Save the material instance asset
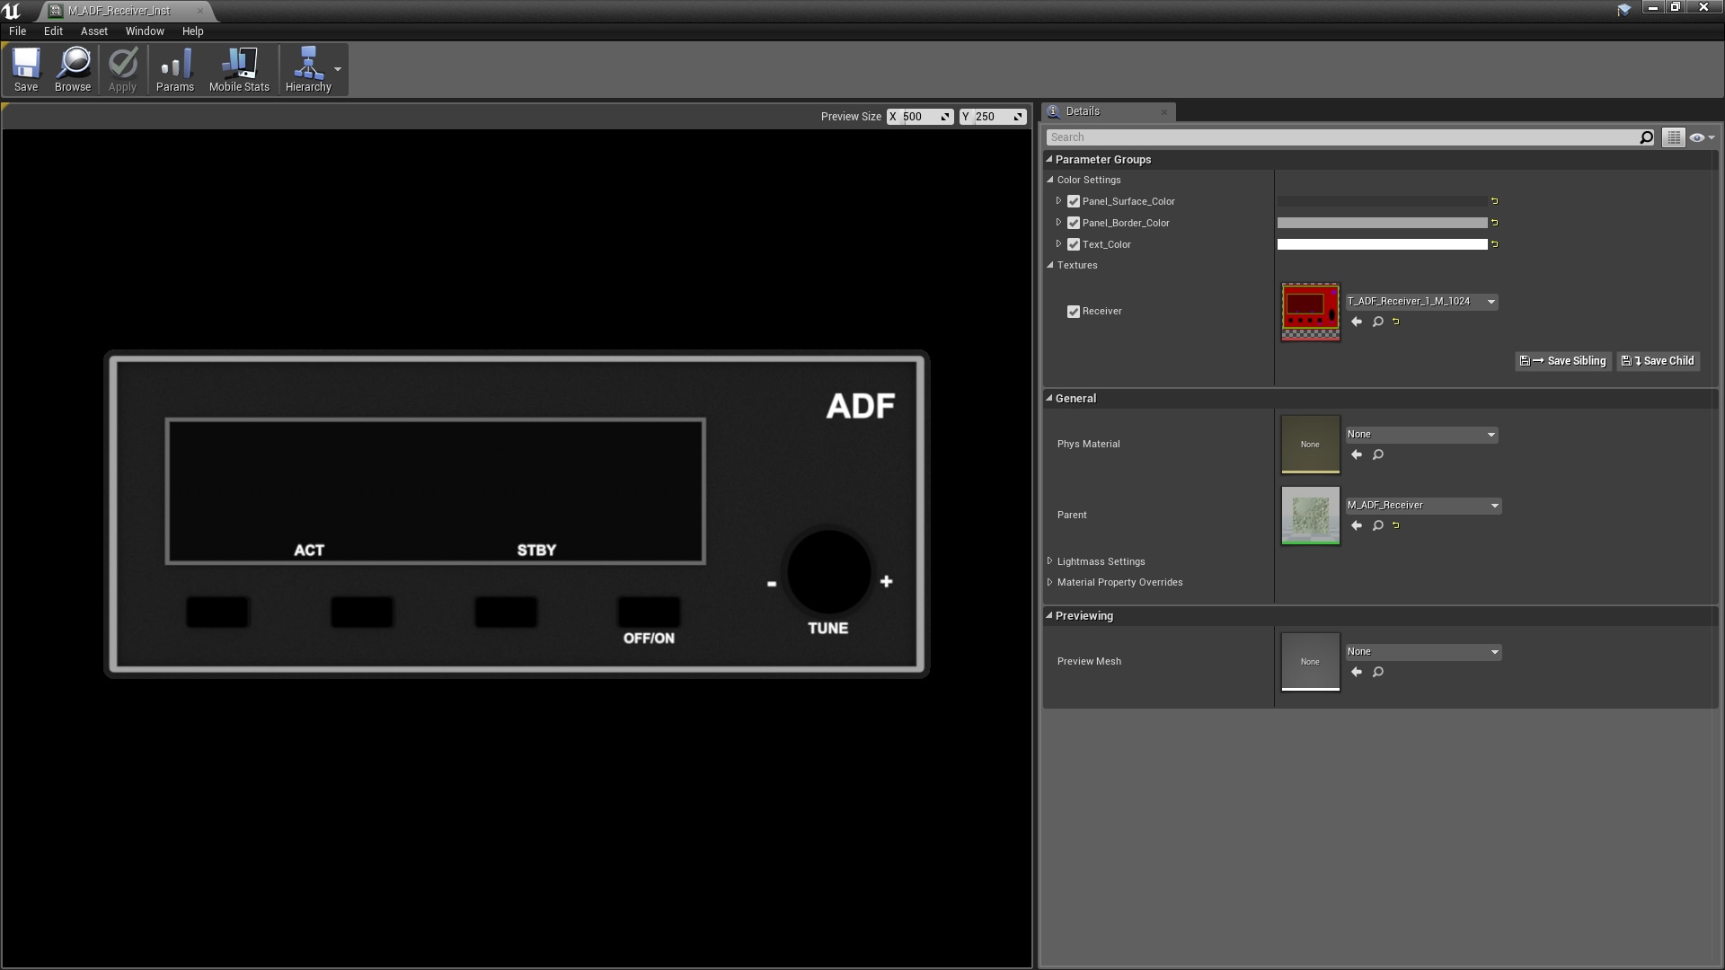Viewport: 1725px width, 970px height. coord(26,69)
